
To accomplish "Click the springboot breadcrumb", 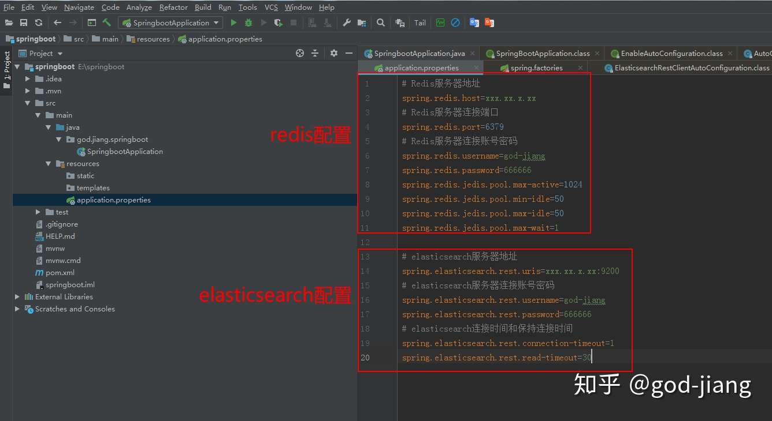I will coord(31,39).
